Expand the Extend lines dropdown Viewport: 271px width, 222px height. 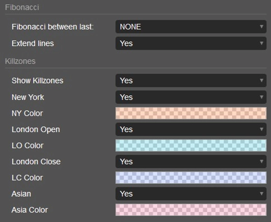(191, 43)
